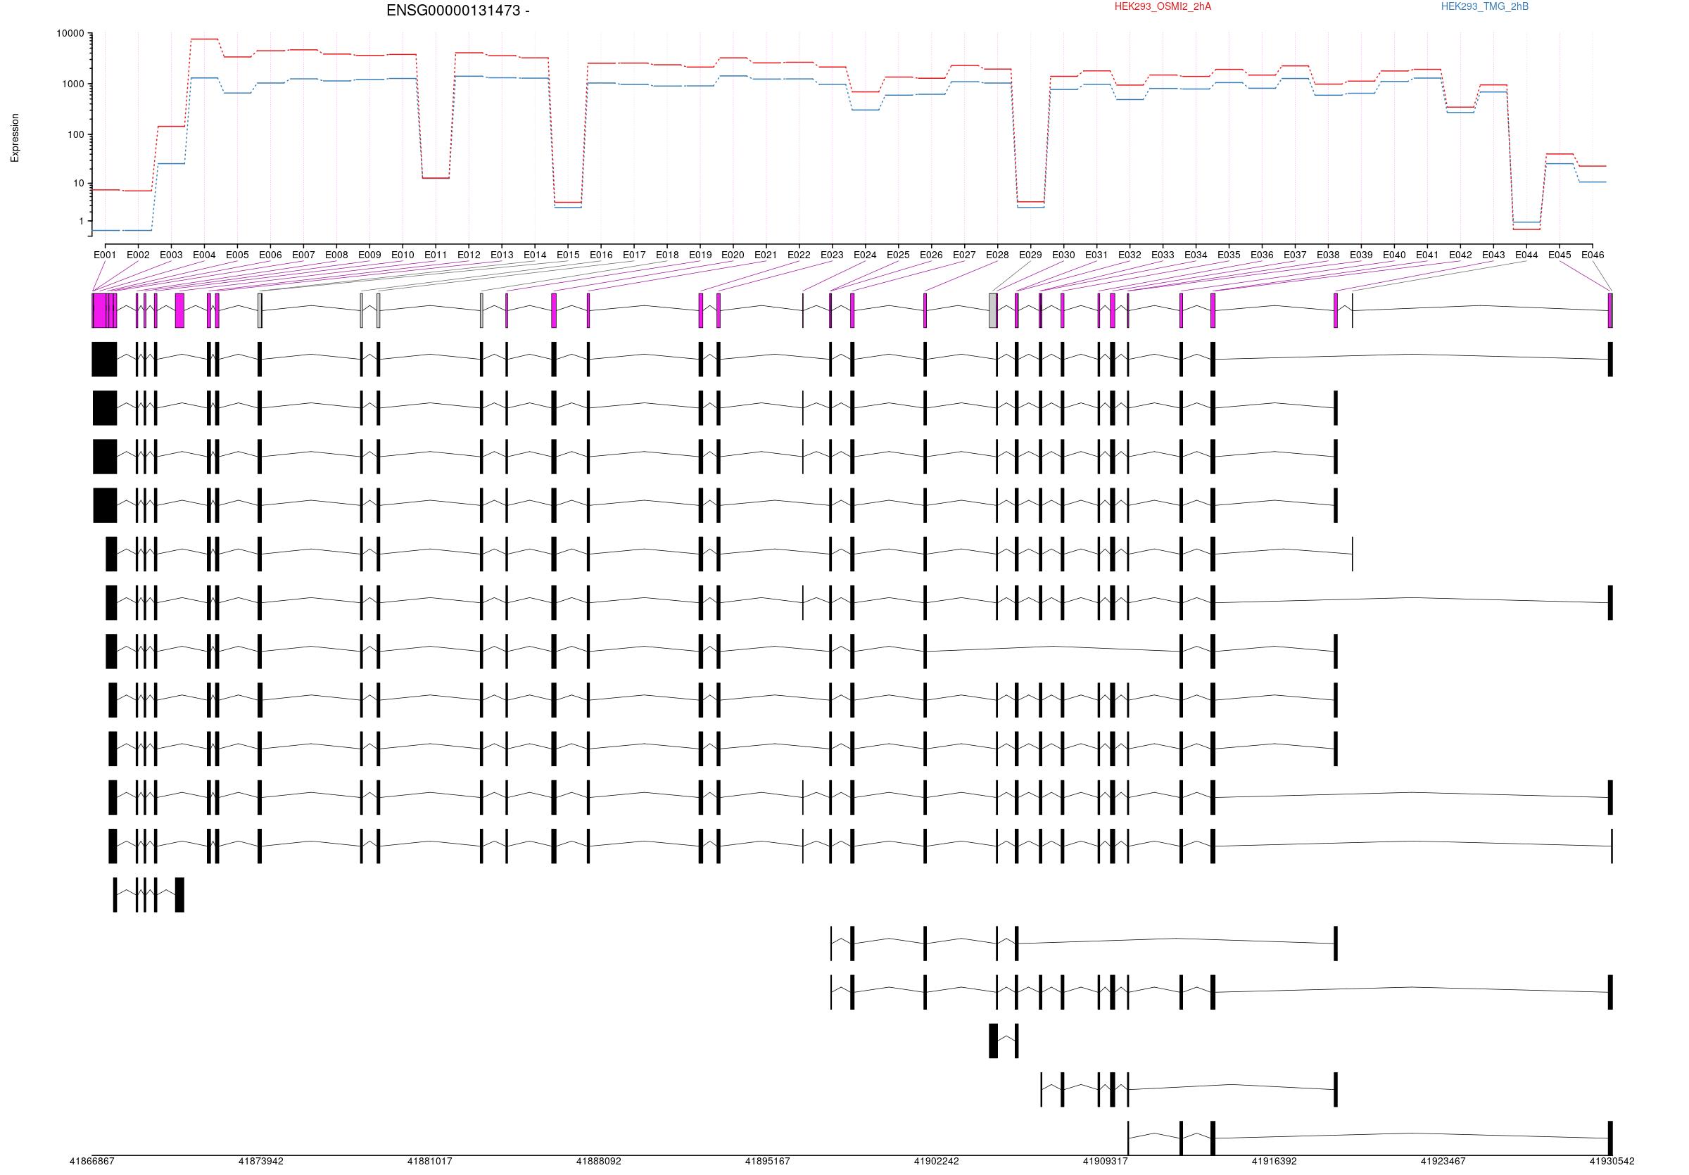Click exon label E007
Image resolution: width=1689 pixels, height=1175 pixels.
tap(303, 255)
